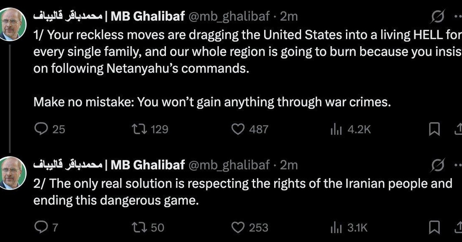Like the first tweet with 487 likes
462x242 pixels.
tap(238, 129)
